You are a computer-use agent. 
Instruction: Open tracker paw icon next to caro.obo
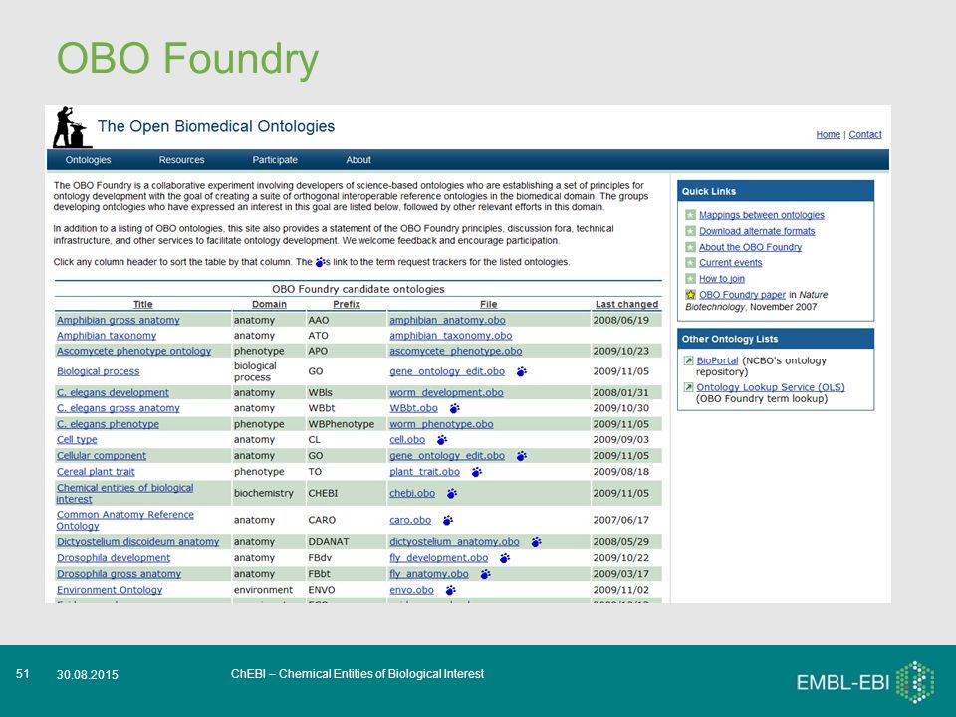447,520
